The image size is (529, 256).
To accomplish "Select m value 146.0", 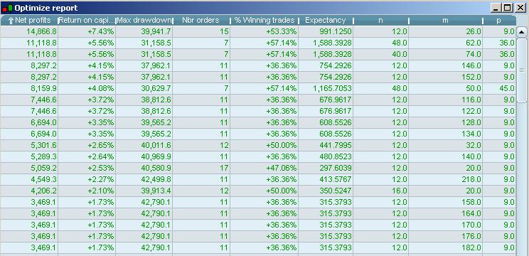I will (x=471, y=65).
